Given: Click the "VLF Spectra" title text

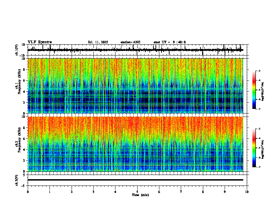Looking at the screenshot, I should (40, 42).
